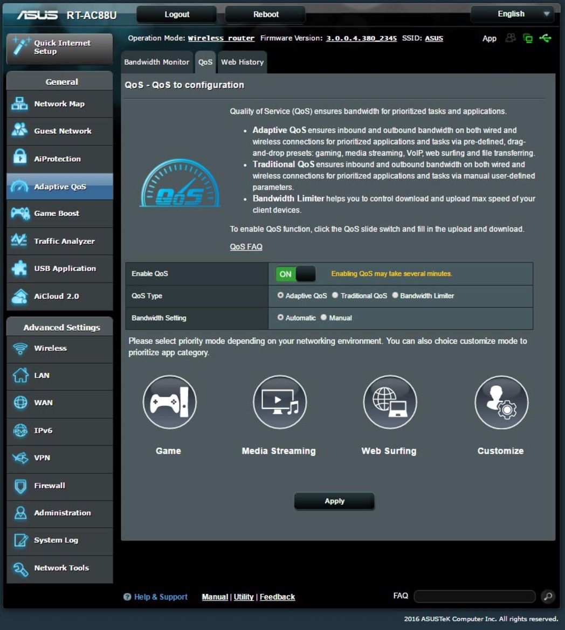Toggle the Enable QoS switch off
This screenshot has height=630, width=565.
295,274
